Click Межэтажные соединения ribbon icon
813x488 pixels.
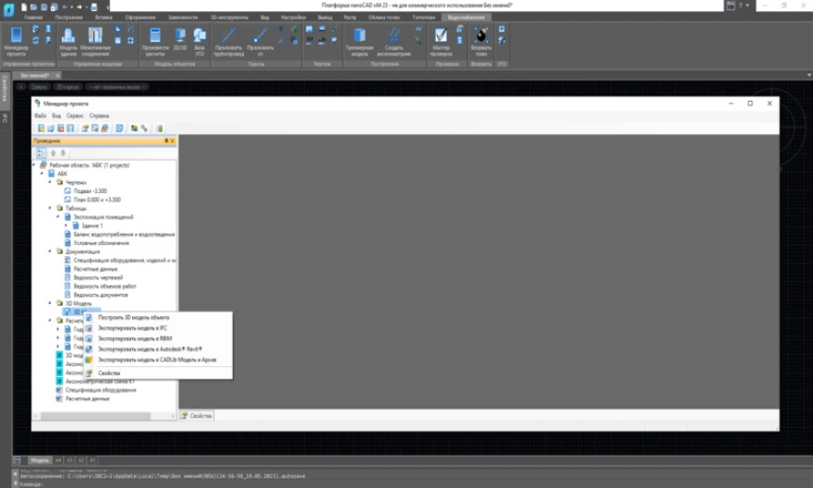click(95, 40)
